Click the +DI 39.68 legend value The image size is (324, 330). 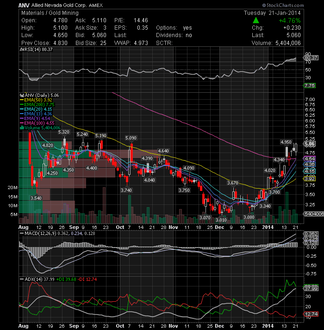click(x=66, y=279)
